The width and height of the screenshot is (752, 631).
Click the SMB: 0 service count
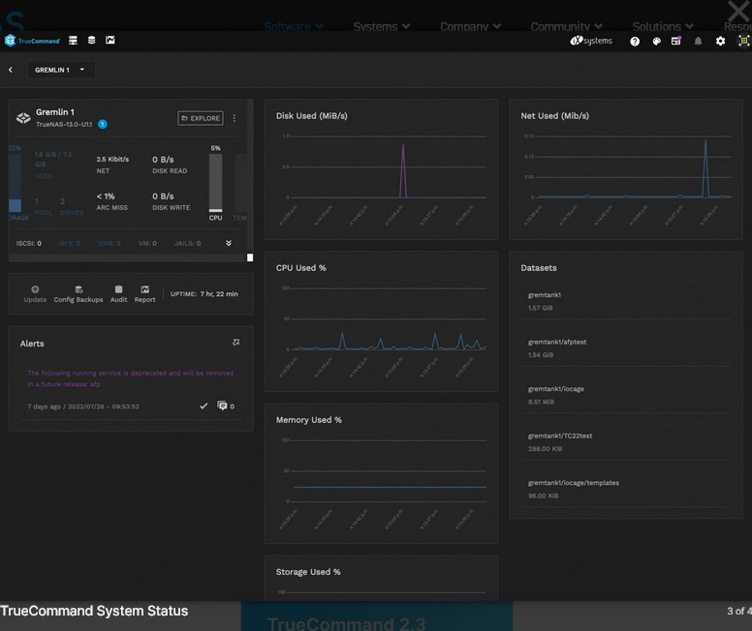point(110,243)
